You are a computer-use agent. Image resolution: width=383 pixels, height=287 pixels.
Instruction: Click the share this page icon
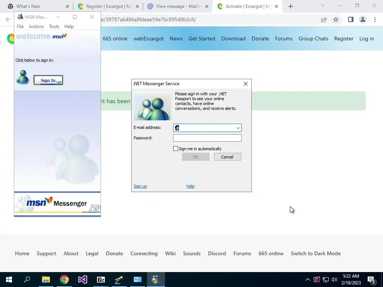[x=324, y=19]
